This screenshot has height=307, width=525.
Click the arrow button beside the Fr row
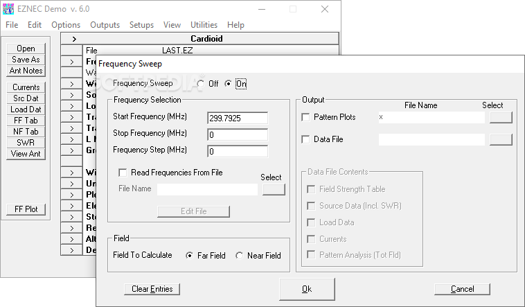click(71, 62)
